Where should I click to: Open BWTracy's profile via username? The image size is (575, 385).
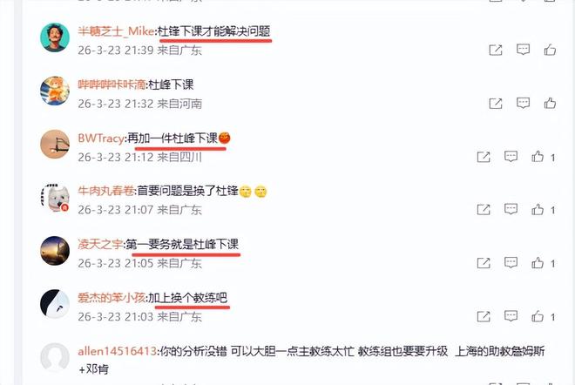101,138
